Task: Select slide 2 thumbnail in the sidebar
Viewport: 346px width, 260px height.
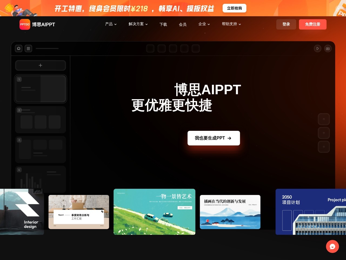Action: [x=40, y=119]
